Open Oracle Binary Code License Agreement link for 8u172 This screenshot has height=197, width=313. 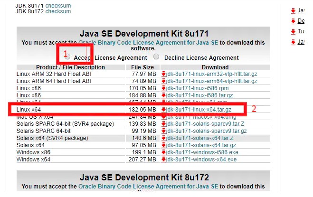click(148, 187)
